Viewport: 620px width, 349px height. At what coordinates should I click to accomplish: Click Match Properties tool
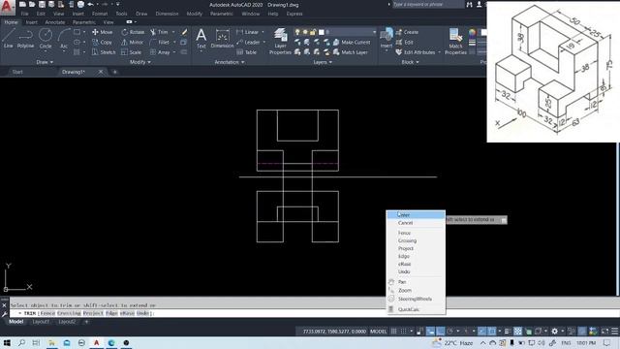coord(455,41)
